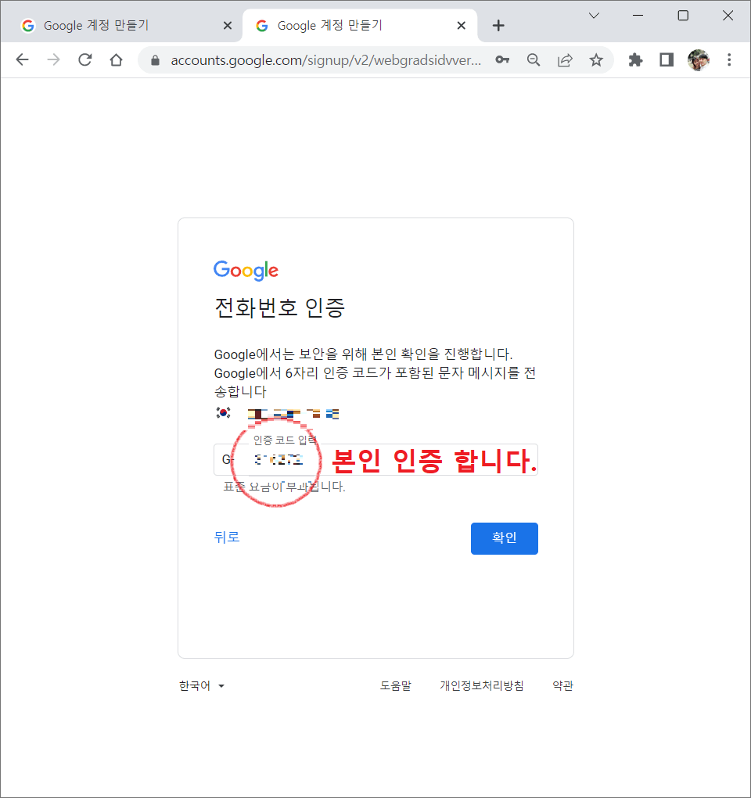Open a new browser tab
The width and height of the screenshot is (751, 798).
tap(498, 26)
